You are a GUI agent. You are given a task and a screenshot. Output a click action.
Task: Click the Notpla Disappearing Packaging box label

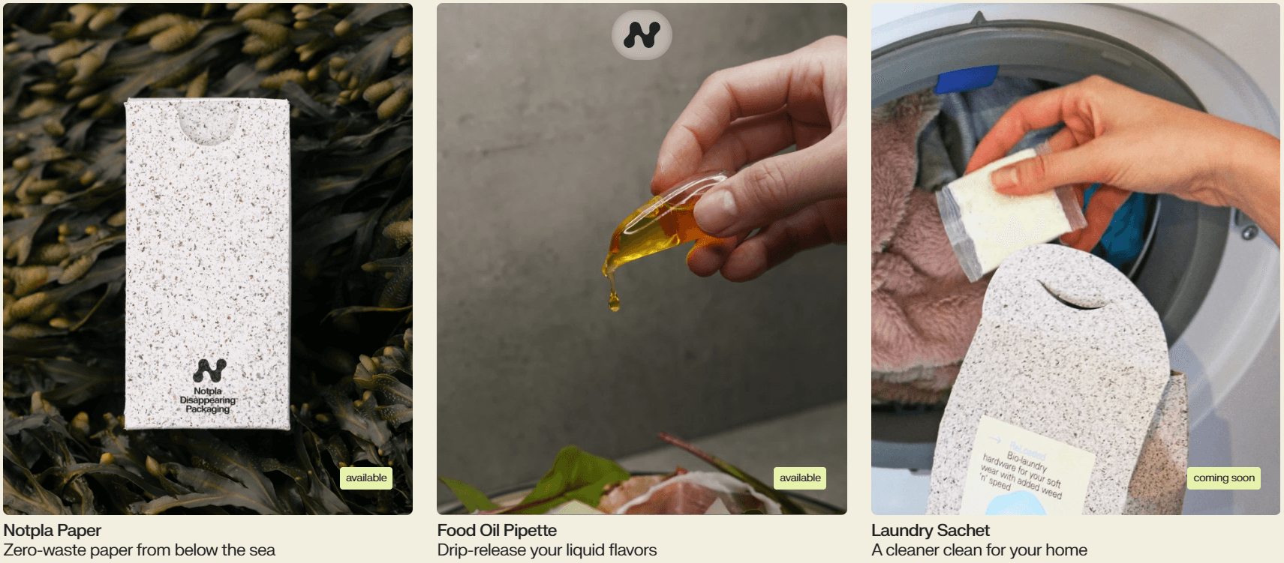208,400
